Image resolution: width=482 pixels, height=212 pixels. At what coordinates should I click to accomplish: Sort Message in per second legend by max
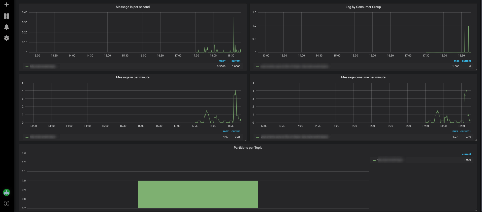point(222,61)
